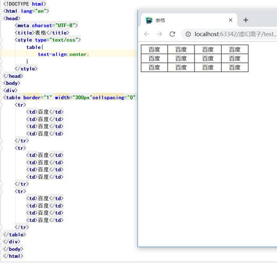Click first 百度 cell in table's top row
This screenshot has height=263, width=277.
pyautogui.click(x=154, y=49)
